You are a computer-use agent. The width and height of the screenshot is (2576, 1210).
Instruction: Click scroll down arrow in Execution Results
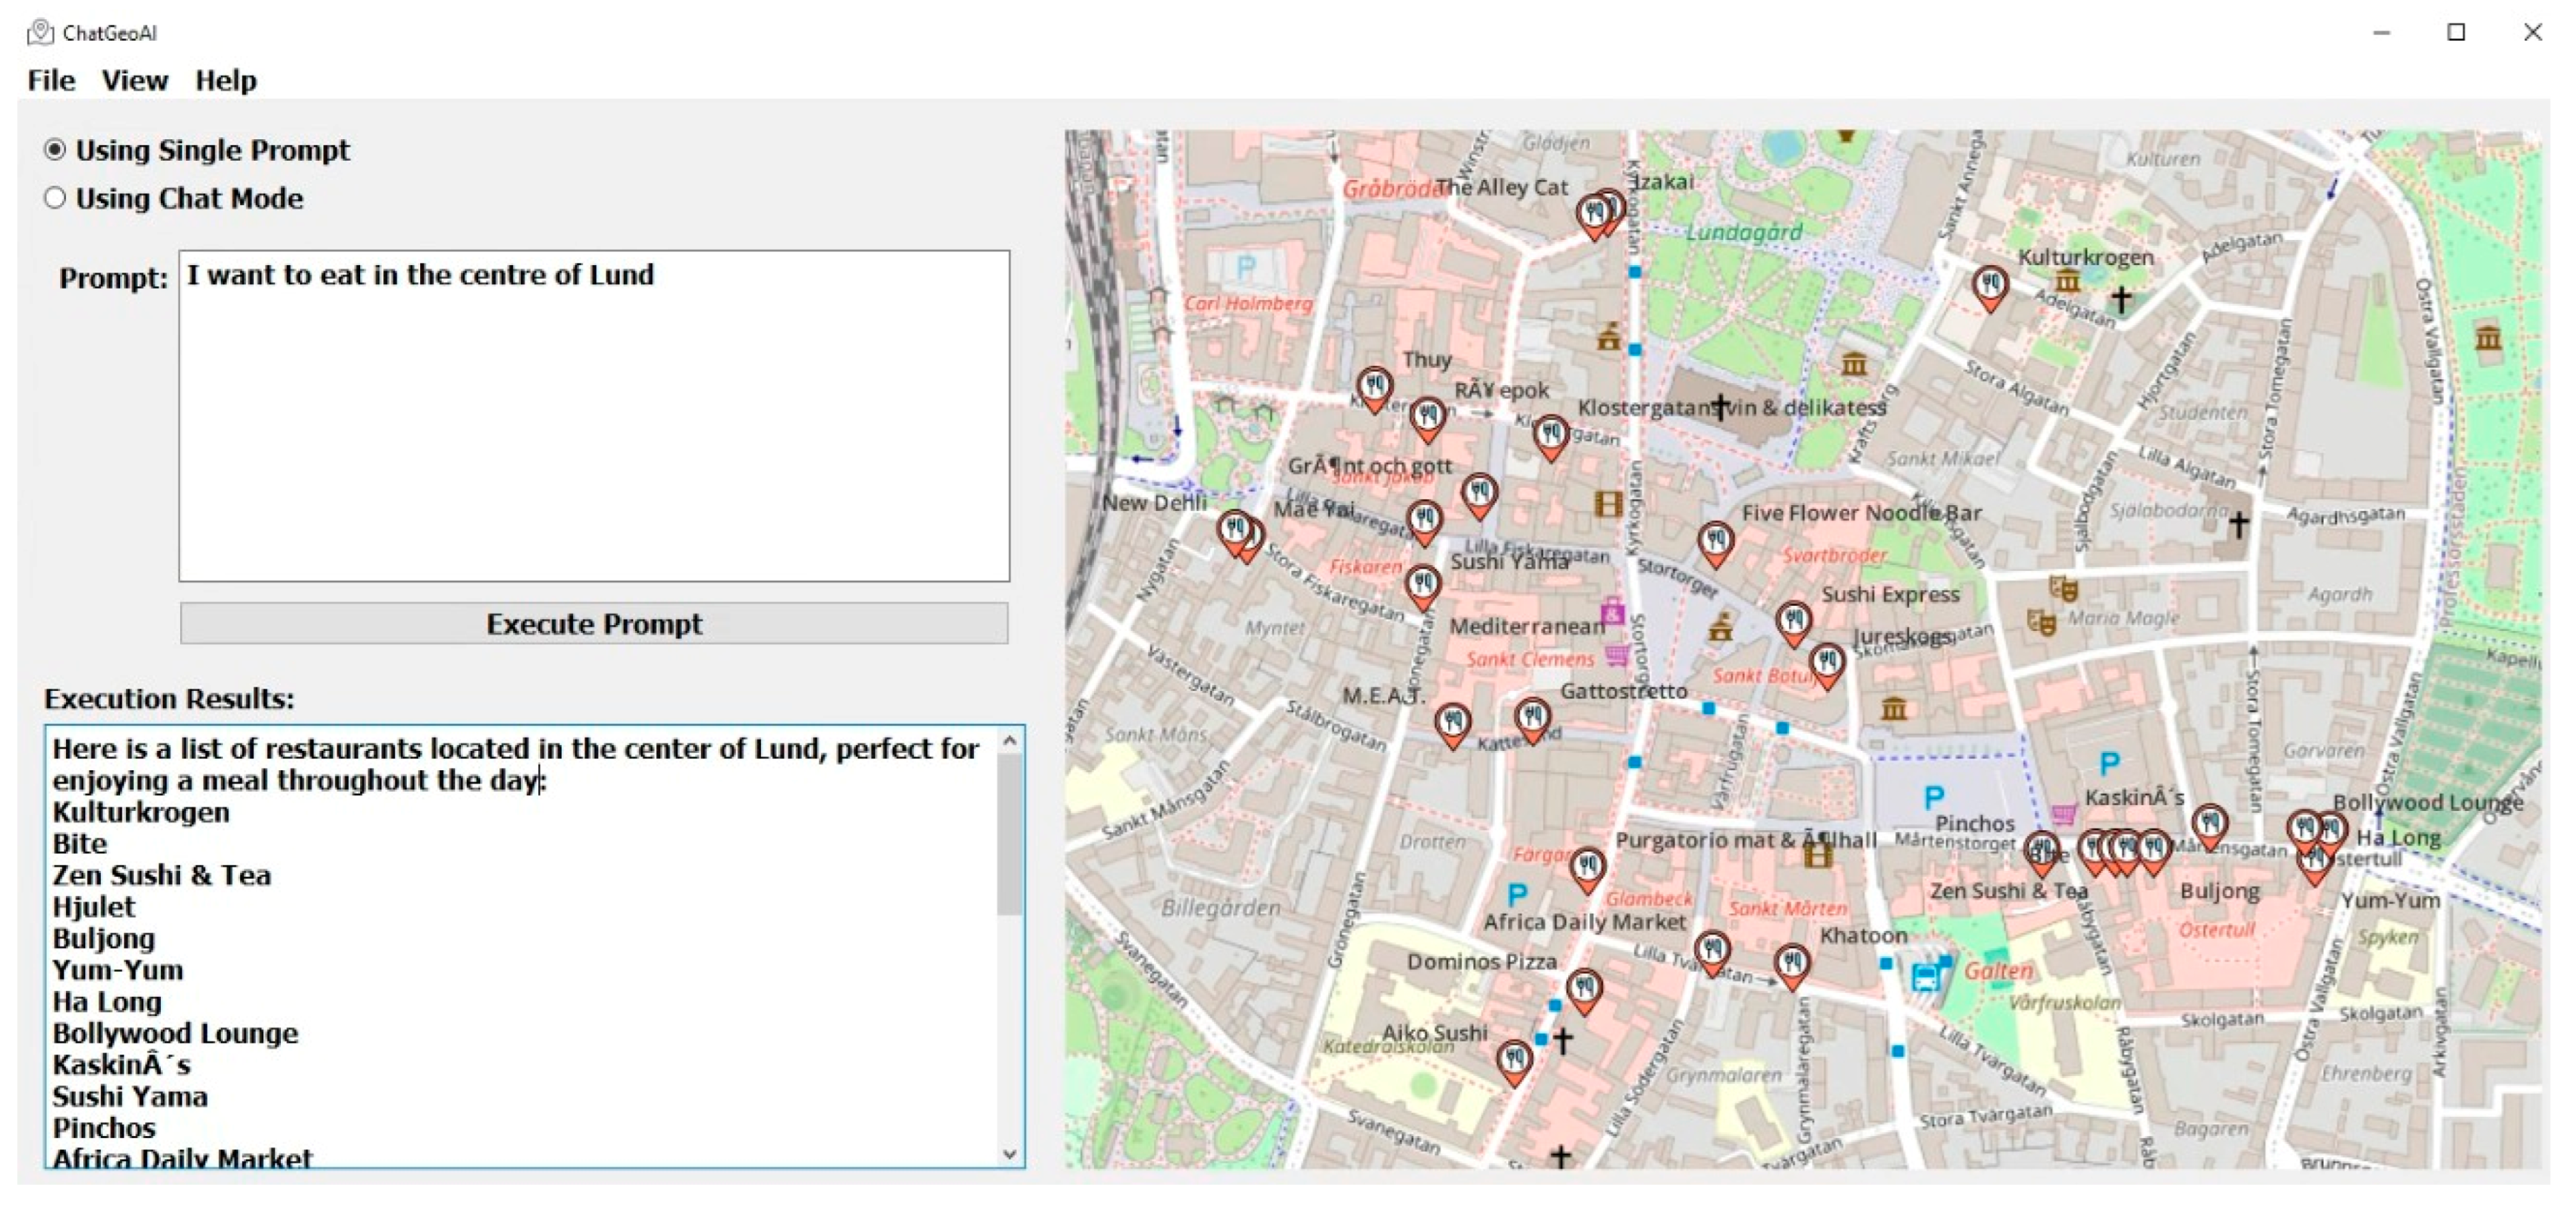1009,1153
